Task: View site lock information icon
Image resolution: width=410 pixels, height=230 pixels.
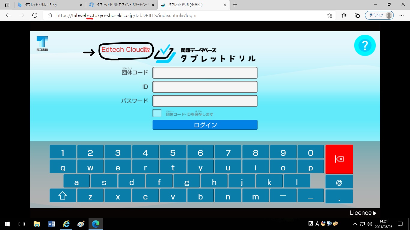Action: [x=50, y=15]
